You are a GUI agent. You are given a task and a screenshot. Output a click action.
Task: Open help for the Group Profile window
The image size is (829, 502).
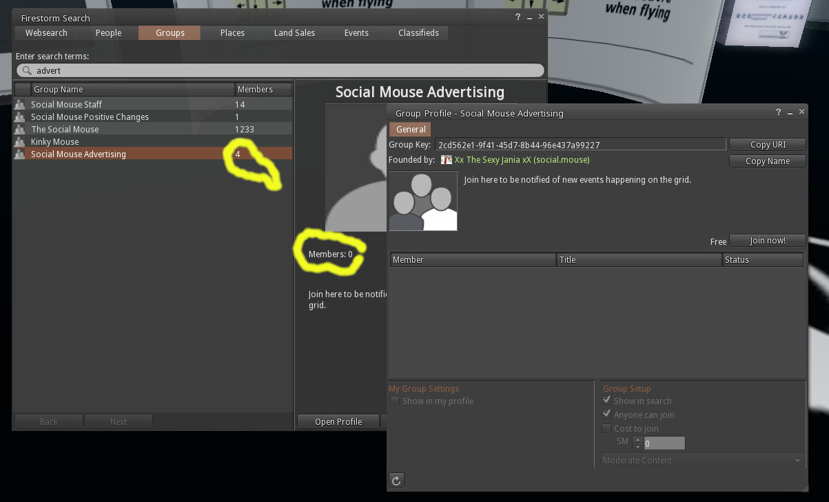[779, 112]
